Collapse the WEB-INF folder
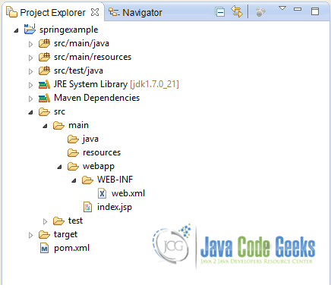Image resolution: width=331 pixels, height=288 pixels. point(74,180)
